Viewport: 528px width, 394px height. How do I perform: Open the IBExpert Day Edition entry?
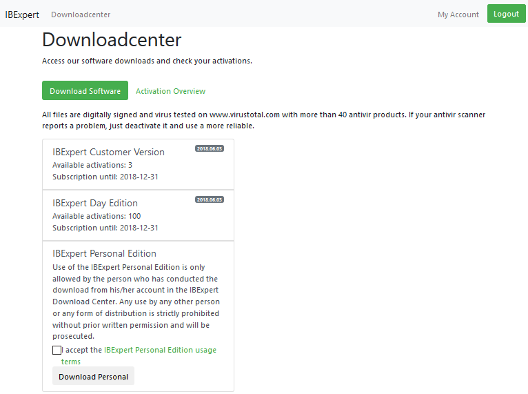[x=138, y=215]
